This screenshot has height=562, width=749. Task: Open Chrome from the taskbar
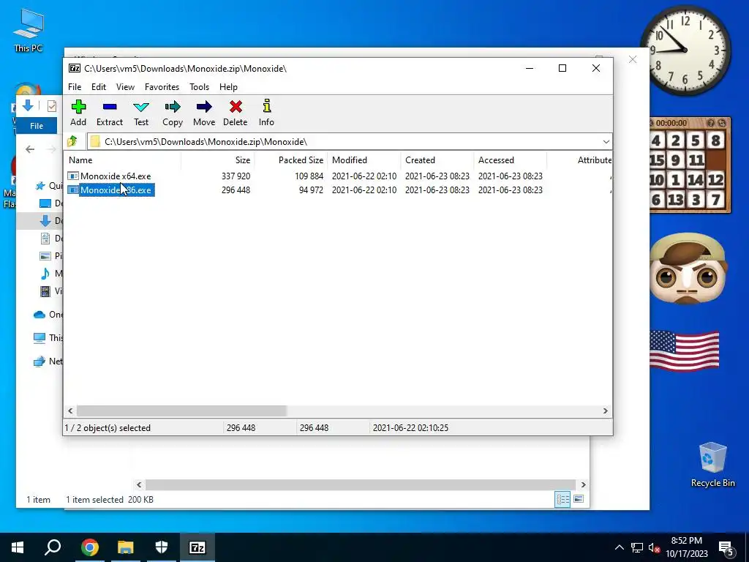tap(89, 547)
